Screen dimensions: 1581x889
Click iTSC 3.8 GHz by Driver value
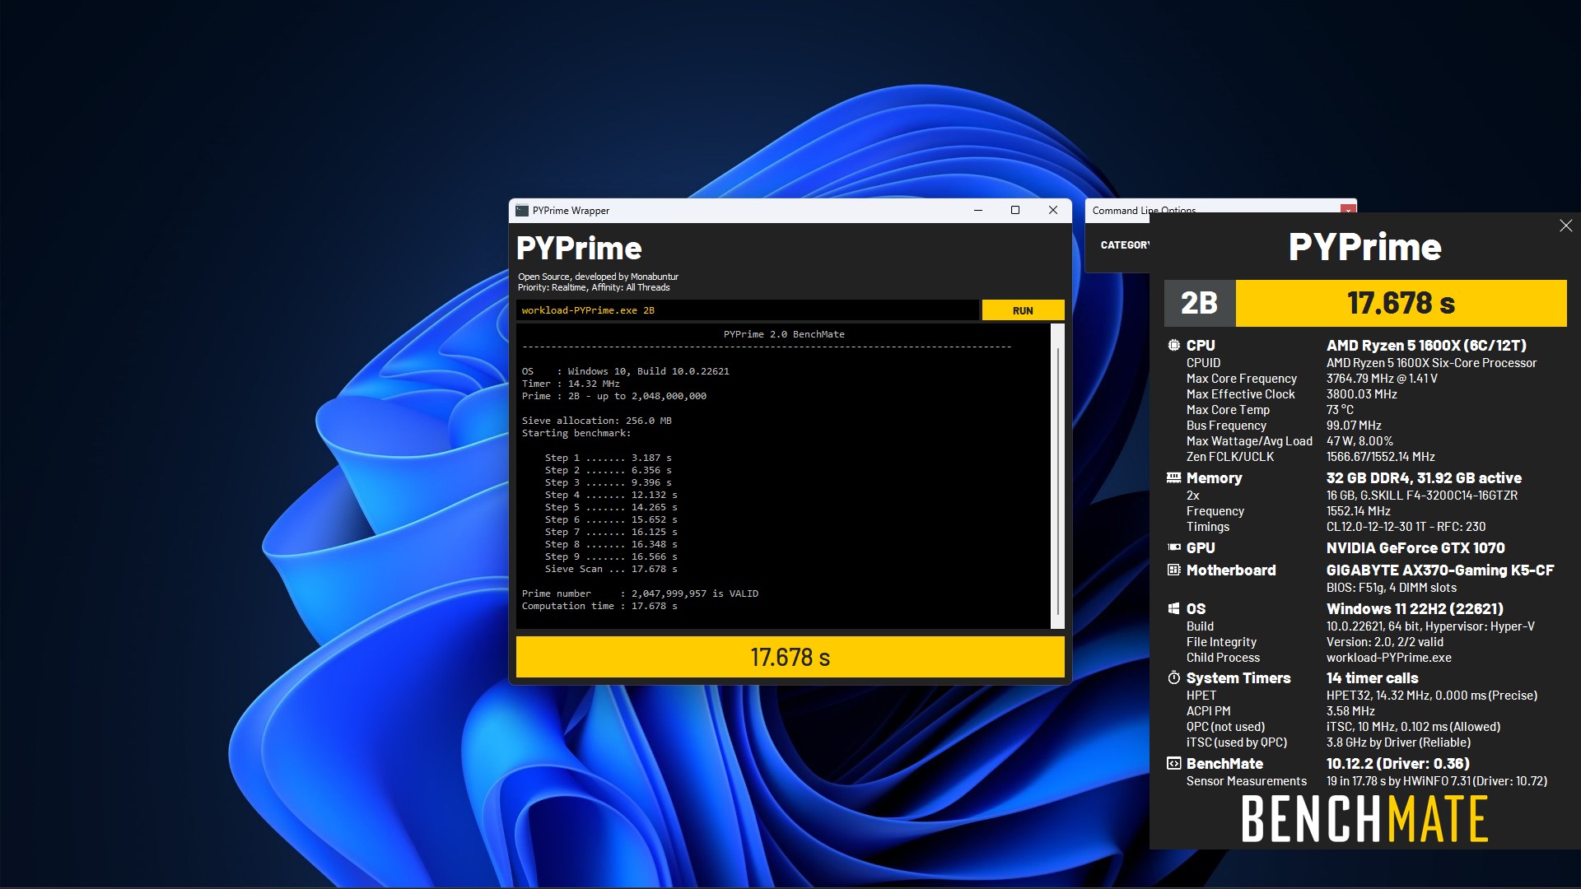[1398, 742]
